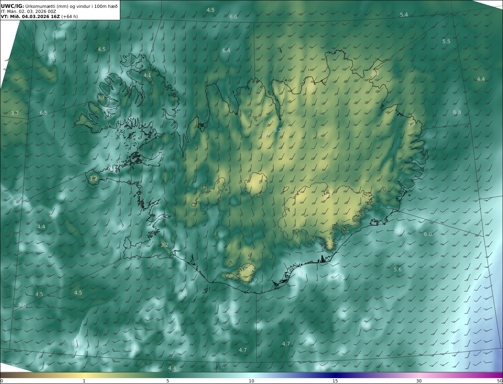Click the '5.5' value label
503x384 pixels.
click(x=446, y=42)
